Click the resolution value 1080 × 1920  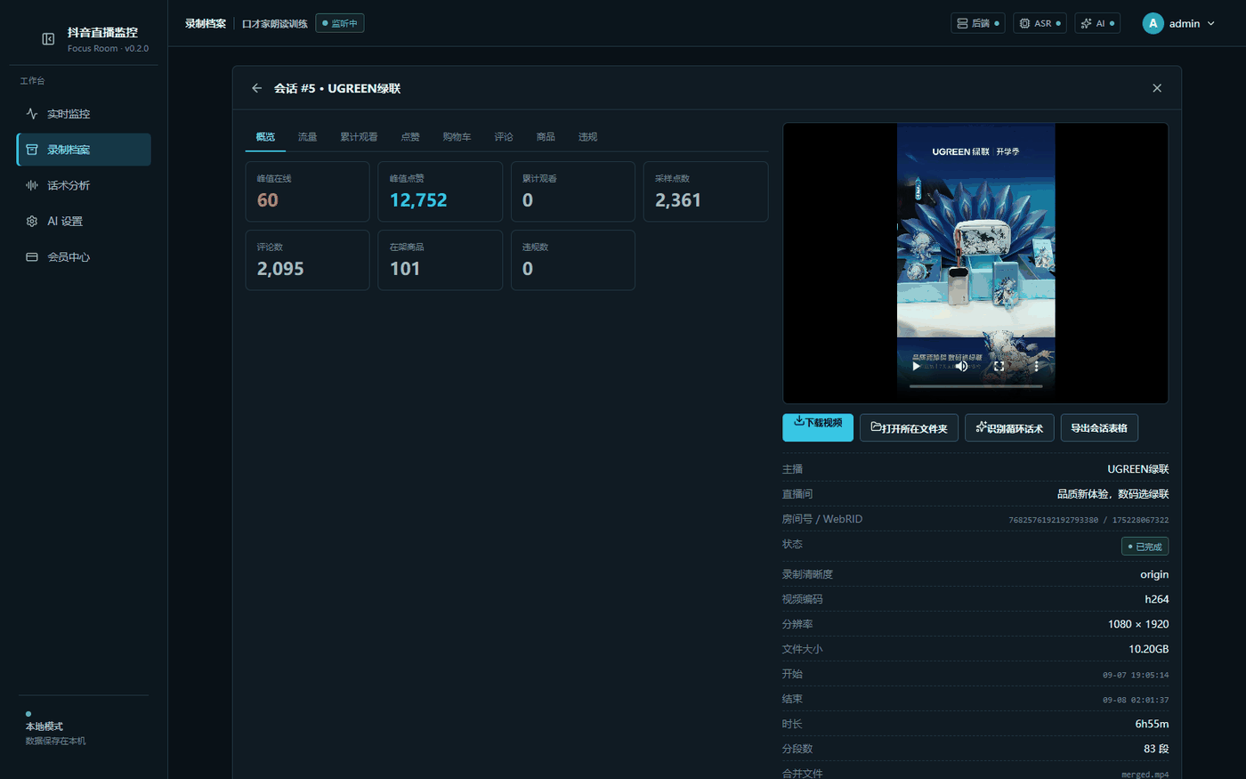1138,624
